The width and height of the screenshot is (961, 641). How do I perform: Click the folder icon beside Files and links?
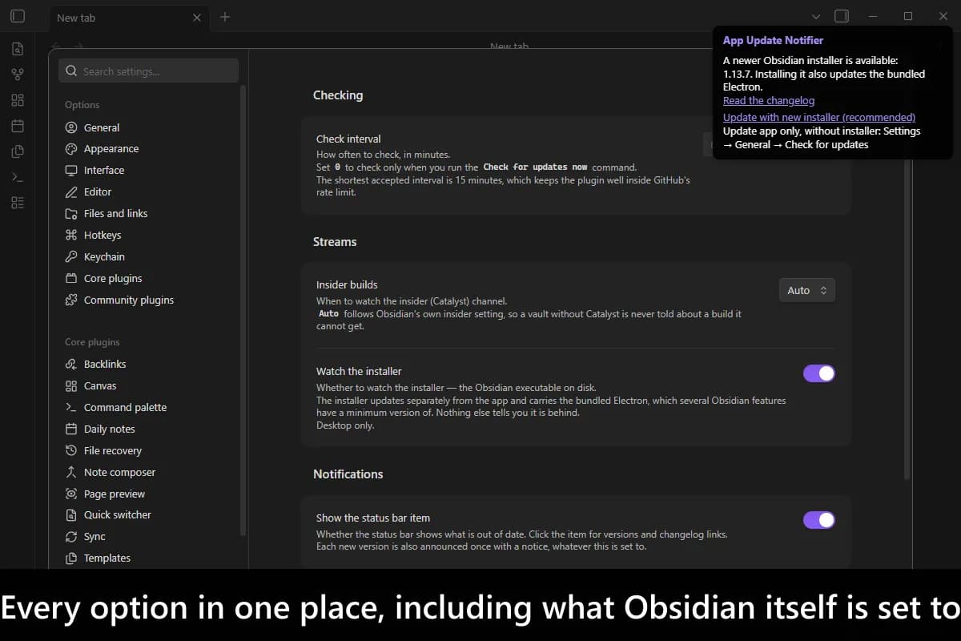click(71, 214)
